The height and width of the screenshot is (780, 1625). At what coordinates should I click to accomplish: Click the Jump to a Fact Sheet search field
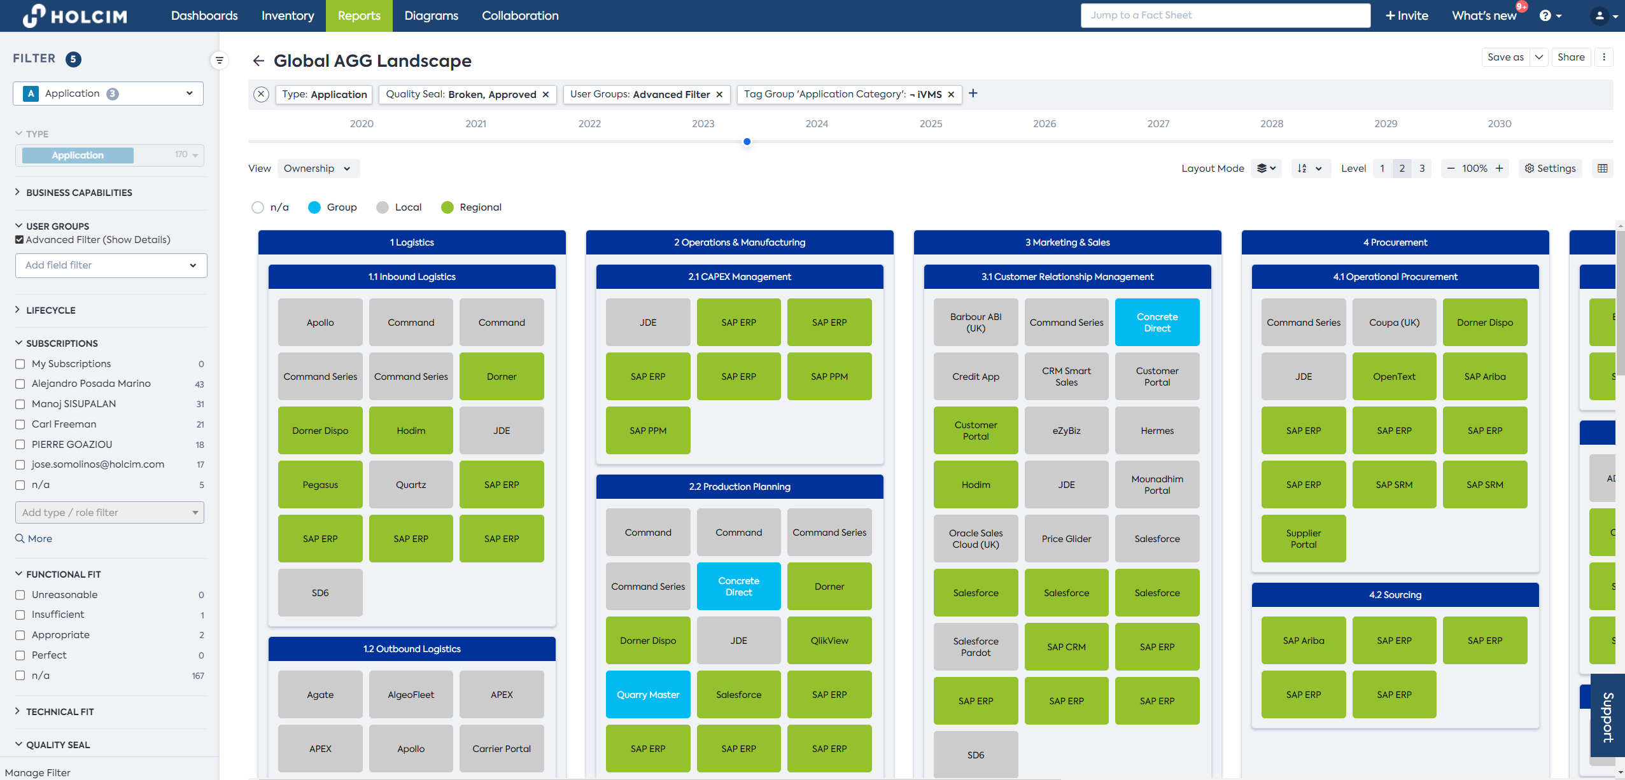[1225, 15]
